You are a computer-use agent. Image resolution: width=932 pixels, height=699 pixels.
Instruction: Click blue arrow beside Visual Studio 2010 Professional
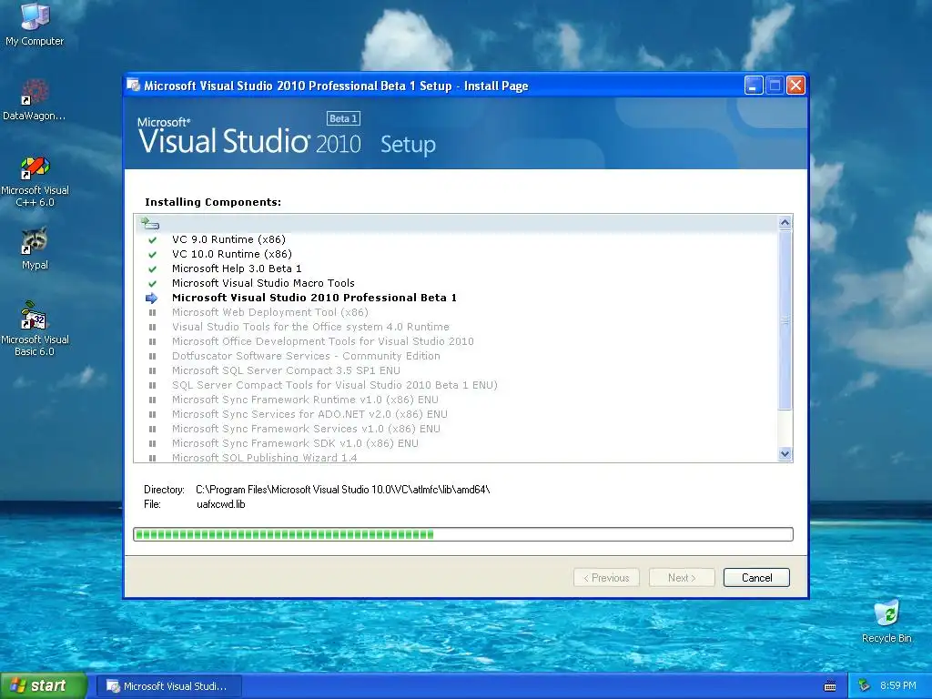tap(152, 298)
